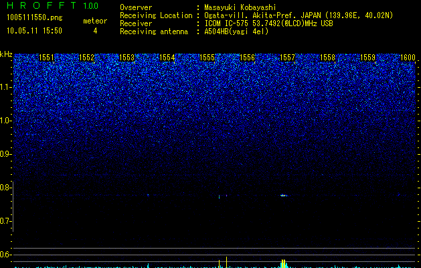Click the 1555 time marker
Screen dimensions: 421x268
click(207, 58)
